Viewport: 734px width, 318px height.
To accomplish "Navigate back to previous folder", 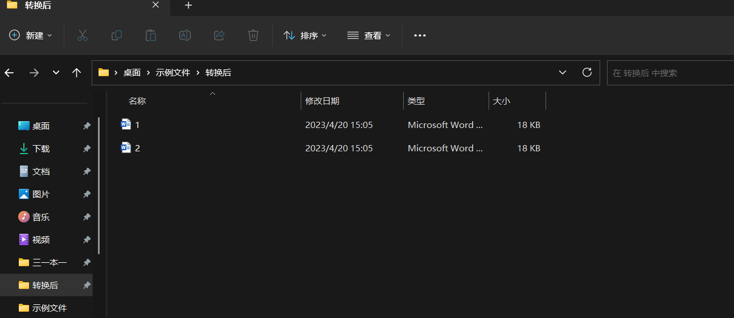I will tap(9, 73).
